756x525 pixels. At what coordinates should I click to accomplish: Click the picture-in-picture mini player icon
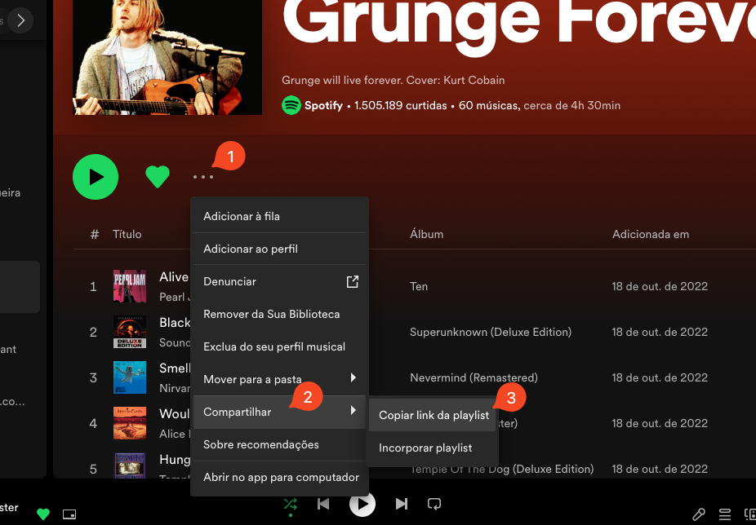[x=69, y=514]
